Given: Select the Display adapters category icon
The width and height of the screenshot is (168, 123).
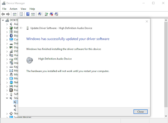Looking at the screenshot, I should (11, 47).
